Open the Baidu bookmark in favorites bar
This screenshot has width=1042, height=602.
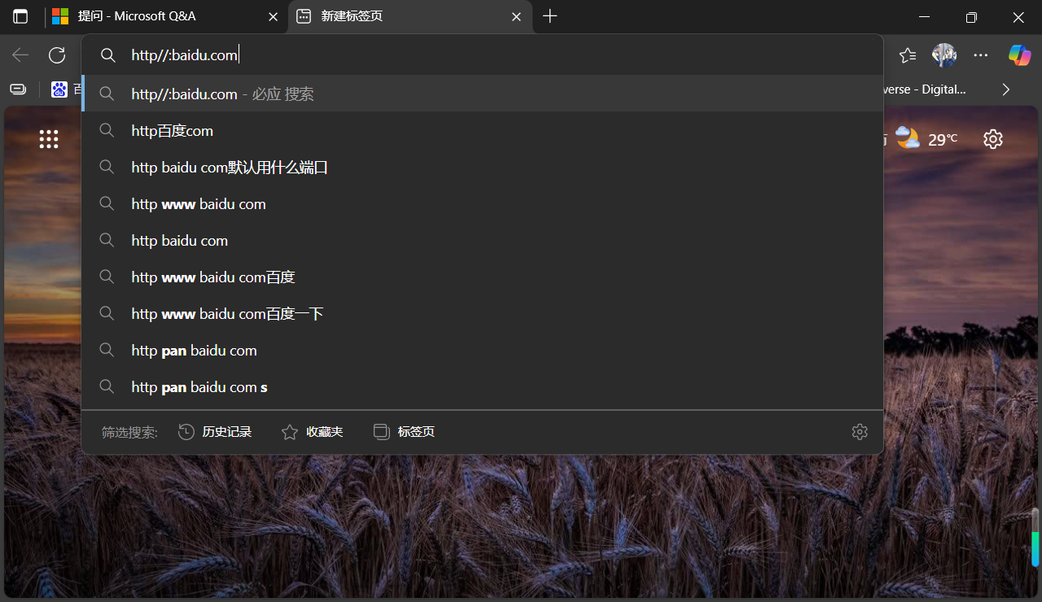click(x=66, y=89)
